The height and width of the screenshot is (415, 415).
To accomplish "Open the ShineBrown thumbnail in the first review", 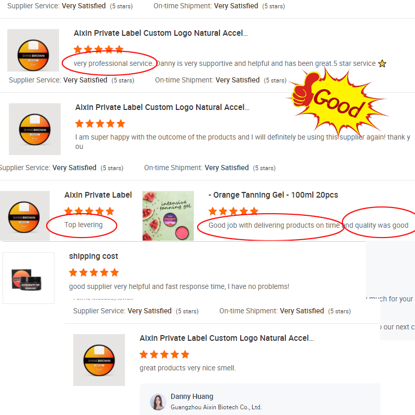I will (33, 50).
